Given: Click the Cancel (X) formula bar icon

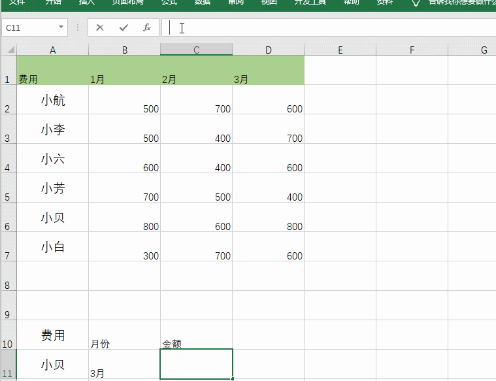Looking at the screenshot, I should click(99, 28).
